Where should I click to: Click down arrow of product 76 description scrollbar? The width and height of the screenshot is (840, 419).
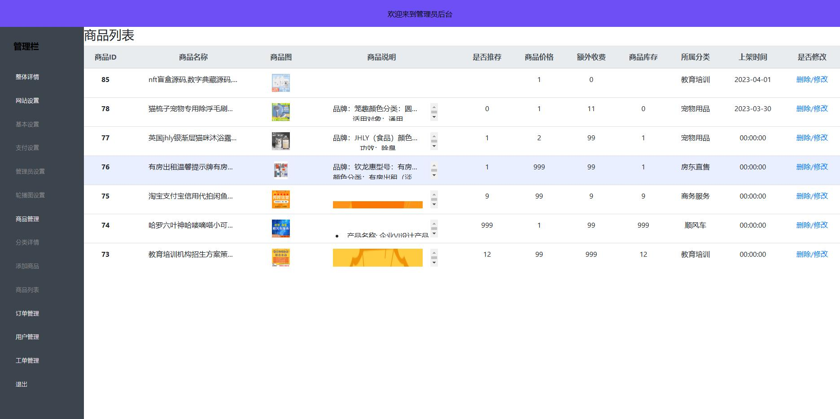click(x=434, y=176)
